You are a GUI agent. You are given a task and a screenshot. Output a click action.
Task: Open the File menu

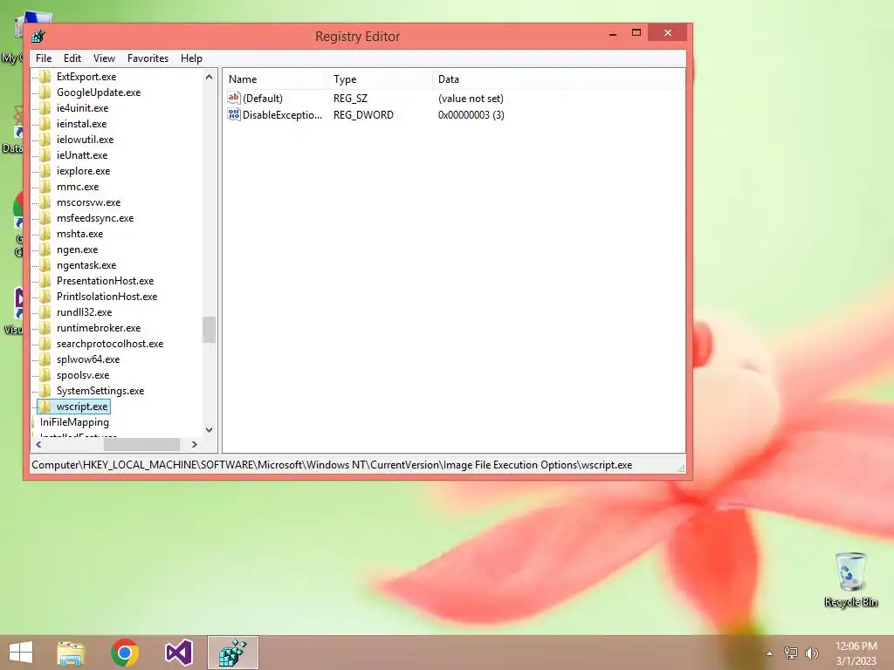pyautogui.click(x=44, y=58)
